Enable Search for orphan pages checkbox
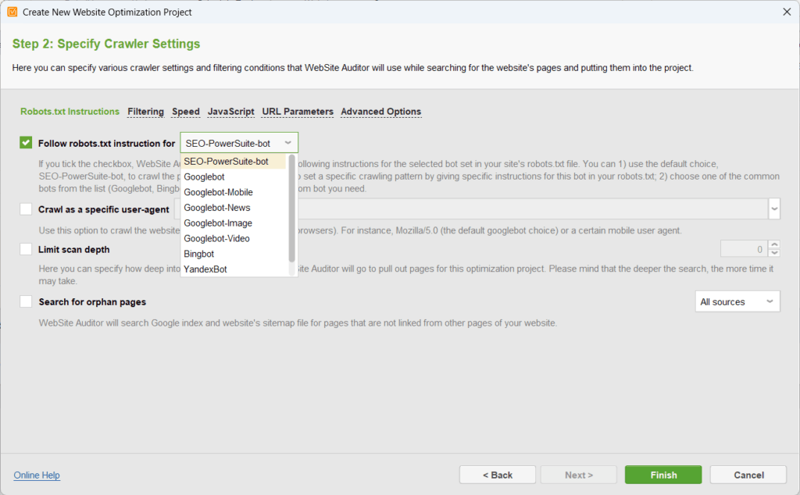The width and height of the screenshot is (800, 495). pos(26,301)
